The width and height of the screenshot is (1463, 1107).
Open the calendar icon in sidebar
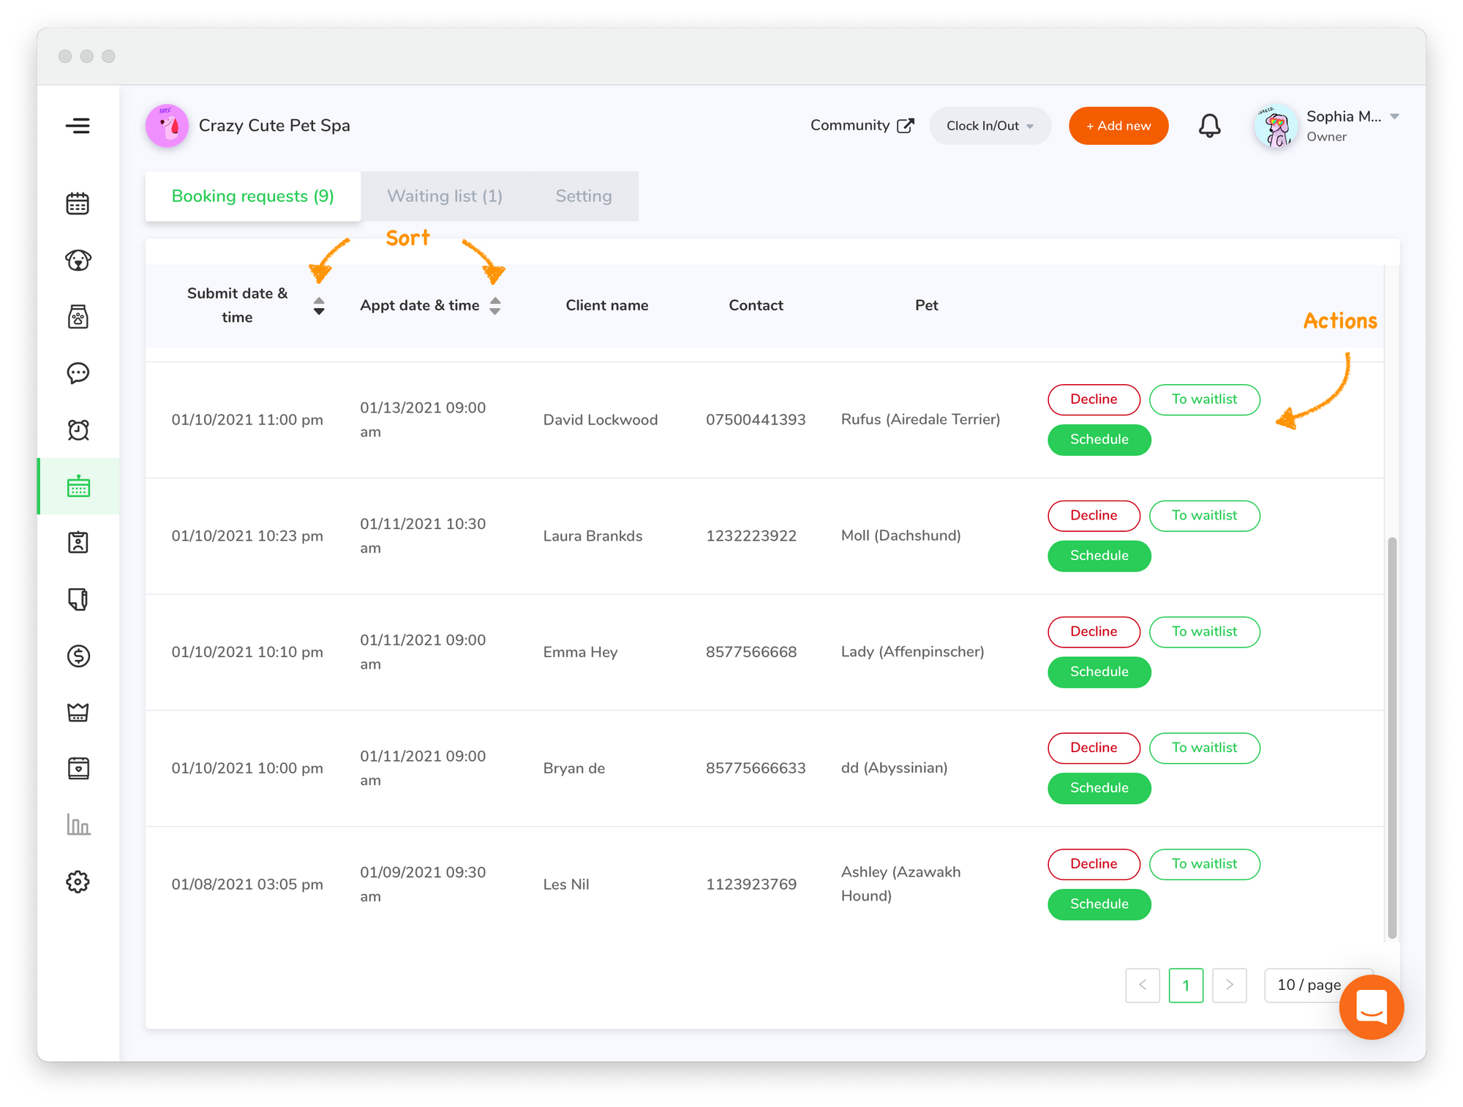(78, 203)
